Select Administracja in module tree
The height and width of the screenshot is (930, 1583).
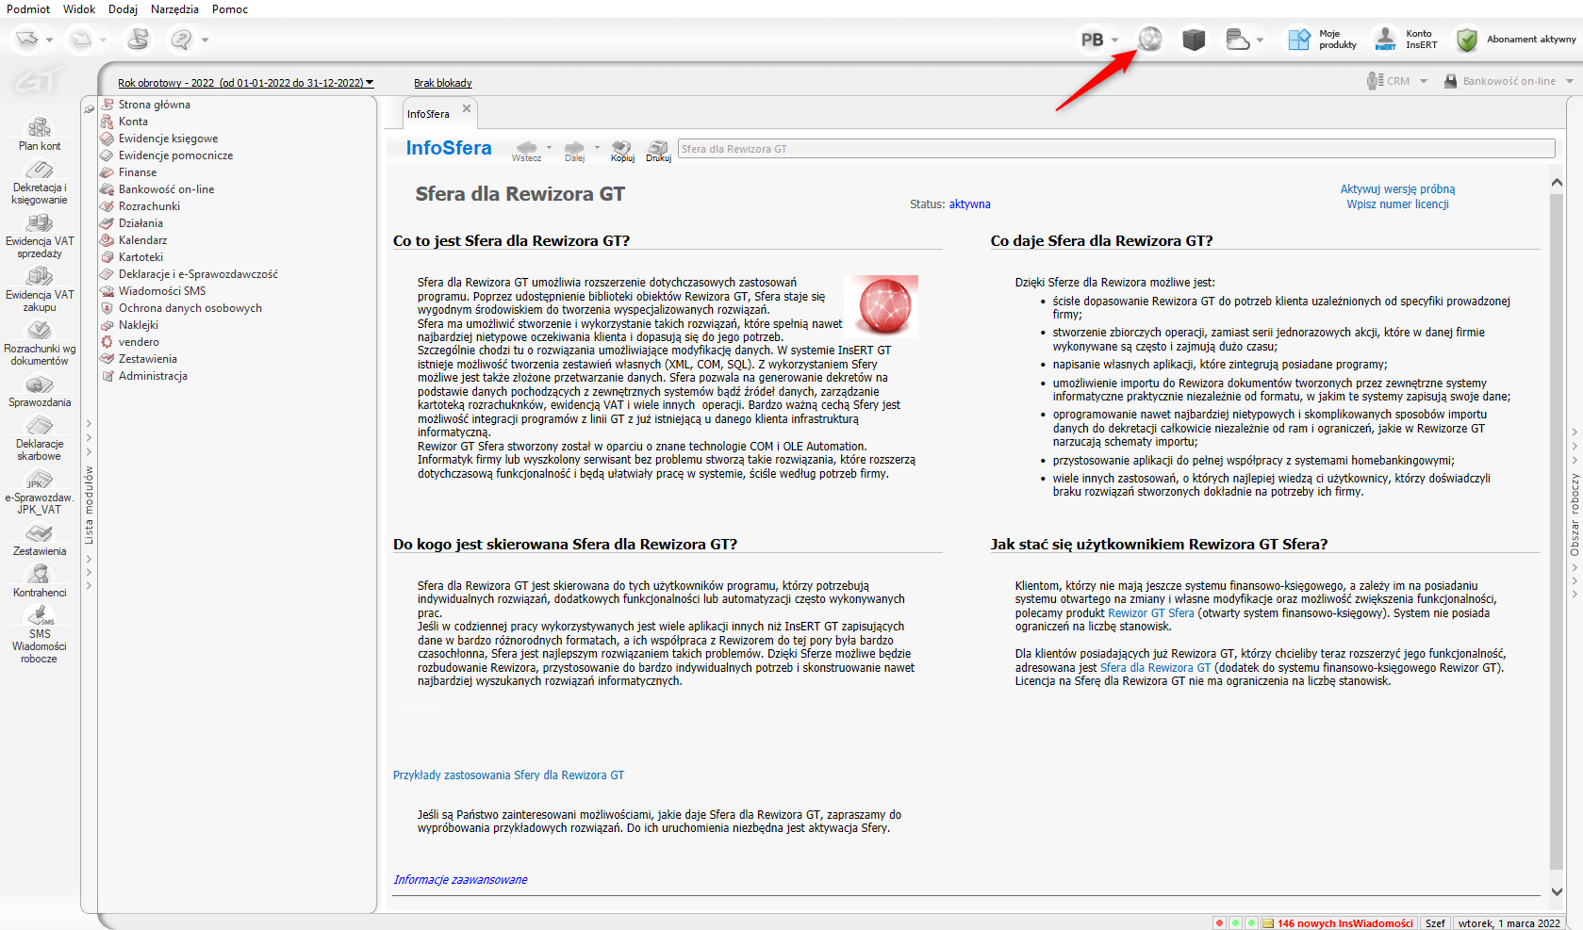[153, 376]
